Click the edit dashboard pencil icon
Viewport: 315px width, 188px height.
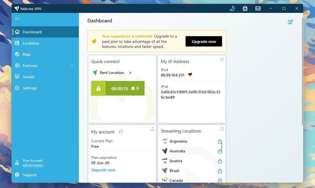[290, 22]
